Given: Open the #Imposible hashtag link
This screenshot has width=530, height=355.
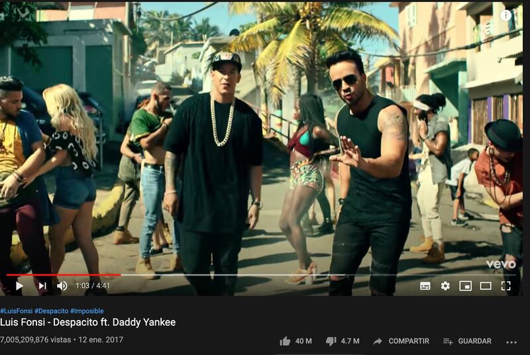Looking at the screenshot, I should point(87,311).
